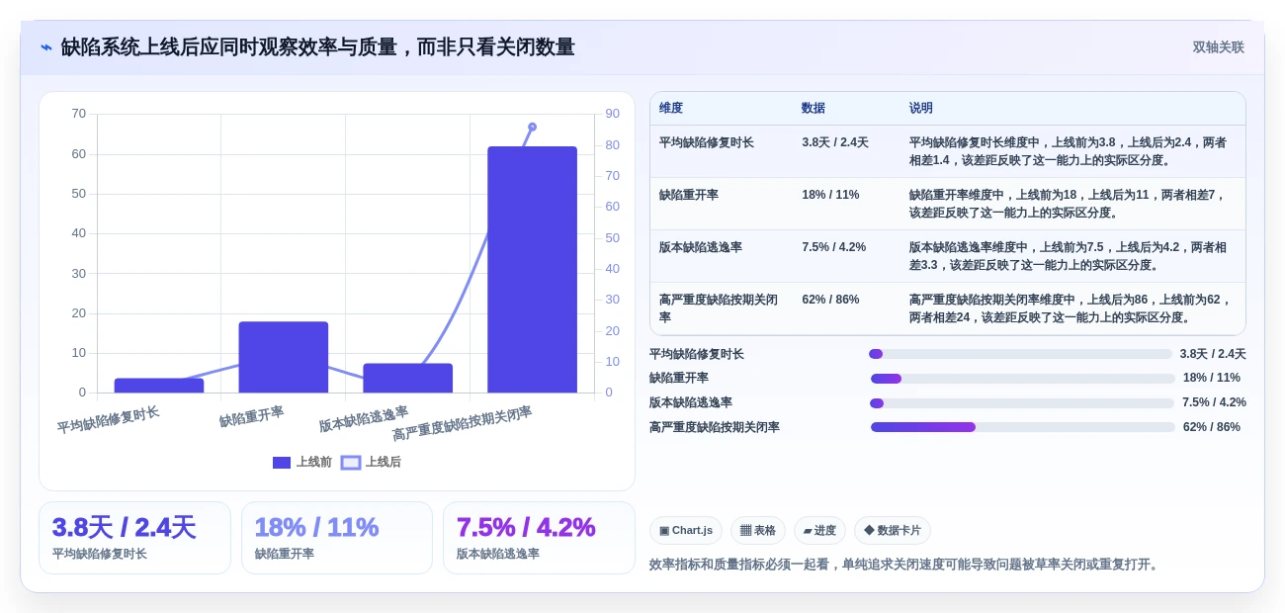Viewport: 1285px width, 613px height.
Task: Click the 双轴关联 label in the header
Action: pos(1218,47)
